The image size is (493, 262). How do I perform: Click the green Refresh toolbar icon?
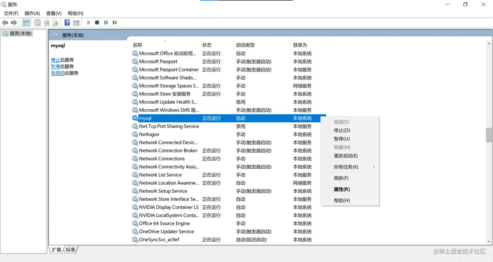click(47, 23)
